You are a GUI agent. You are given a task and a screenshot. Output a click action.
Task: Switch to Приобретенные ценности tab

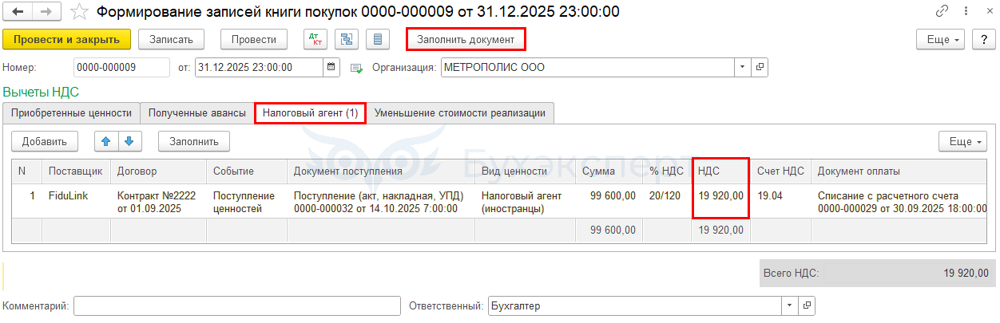71,113
